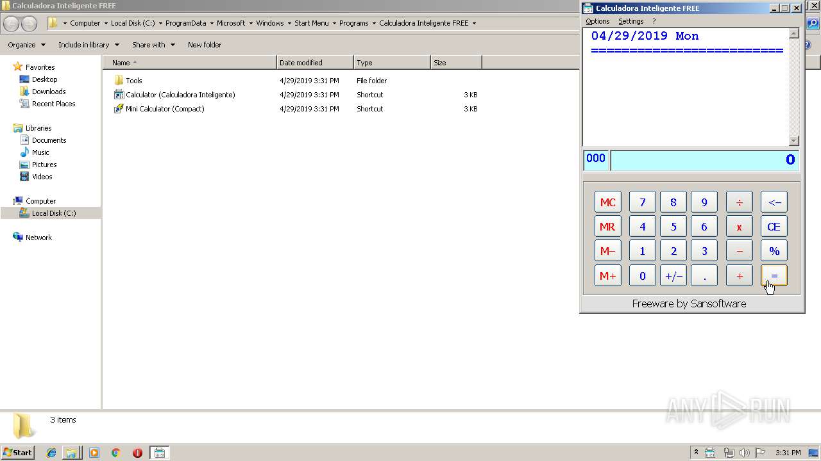Click New folder in Explorer toolbar
The image size is (821, 461).
205,45
